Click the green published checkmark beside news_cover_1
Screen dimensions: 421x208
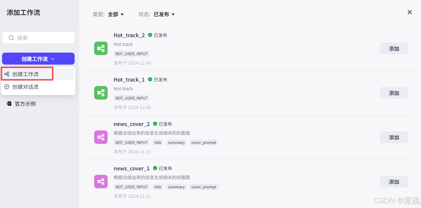[x=155, y=168]
